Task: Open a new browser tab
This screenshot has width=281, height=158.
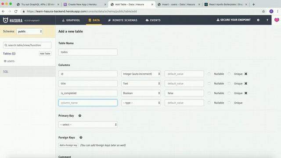Action: (x=254, y=4)
